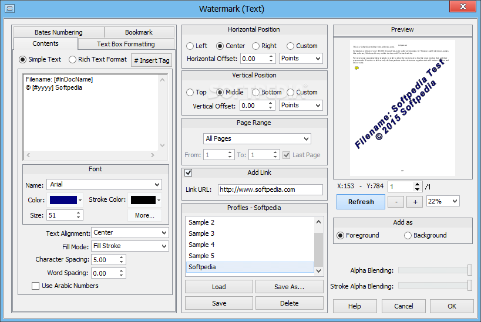Click the black stroke color swatch
481x322 pixels.
coord(143,200)
